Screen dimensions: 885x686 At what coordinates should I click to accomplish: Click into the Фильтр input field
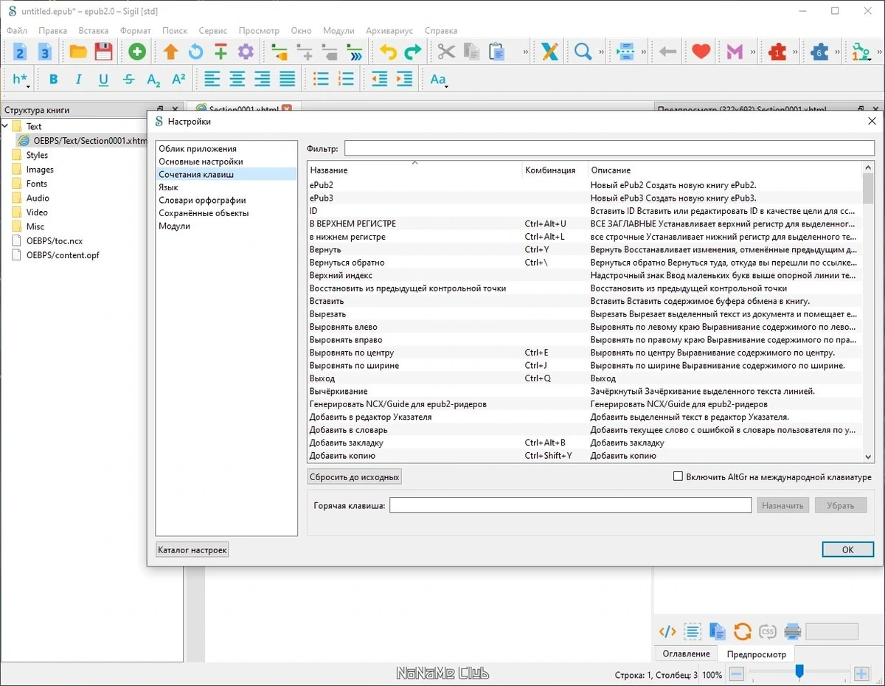point(609,148)
